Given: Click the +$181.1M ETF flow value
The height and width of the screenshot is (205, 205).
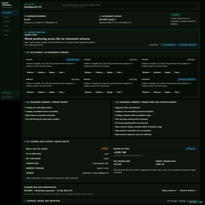Looking at the screenshot, I should [x=120, y=152].
